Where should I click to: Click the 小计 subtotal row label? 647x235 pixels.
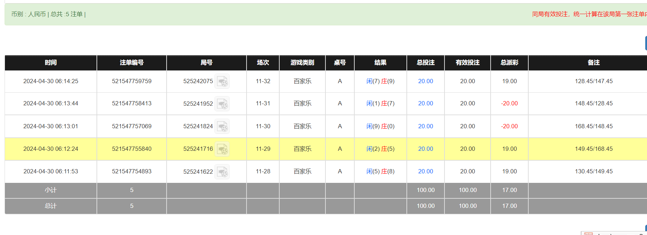click(x=51, y=190)
